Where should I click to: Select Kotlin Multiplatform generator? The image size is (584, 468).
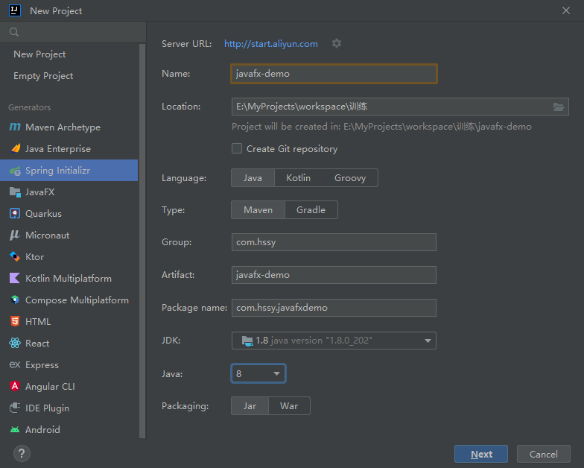pos(69,279)
